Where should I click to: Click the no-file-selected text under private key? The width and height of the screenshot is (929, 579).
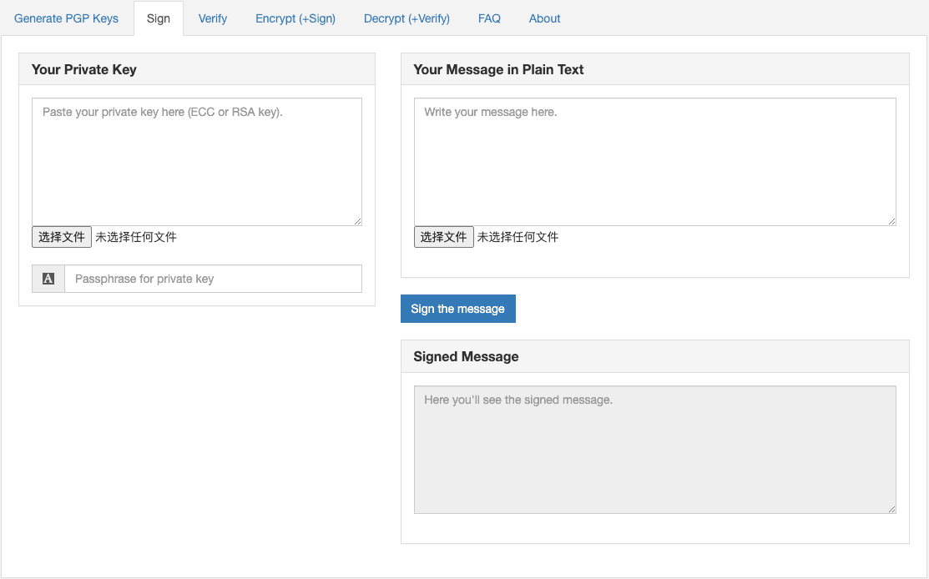[136, 237]
